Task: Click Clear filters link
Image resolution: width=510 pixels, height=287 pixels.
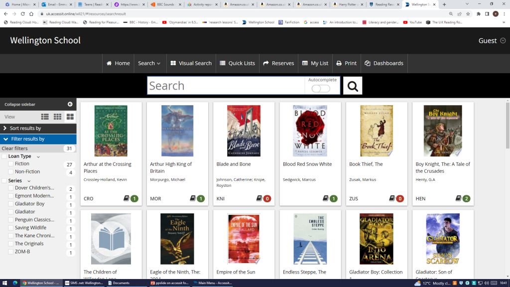Action: tap(14, 148)
